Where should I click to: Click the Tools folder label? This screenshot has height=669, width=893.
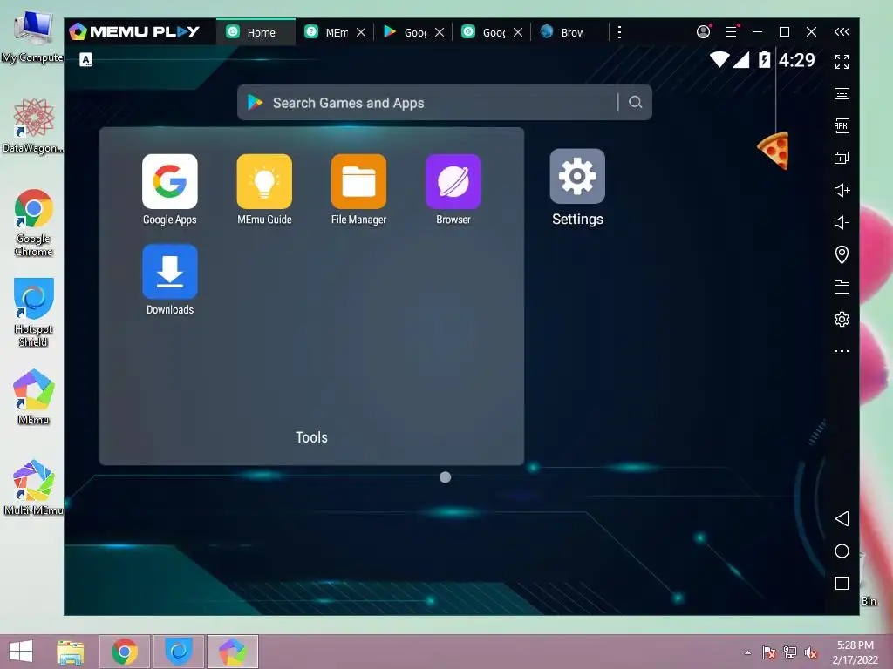tap(311, 437)
